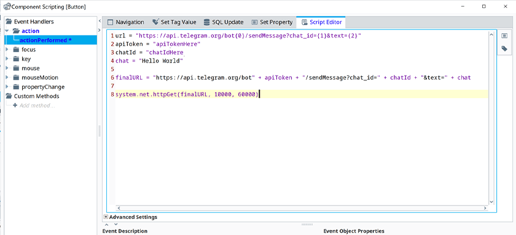
Task: Click Add method under Custom Methods
Action: point(37,106)
